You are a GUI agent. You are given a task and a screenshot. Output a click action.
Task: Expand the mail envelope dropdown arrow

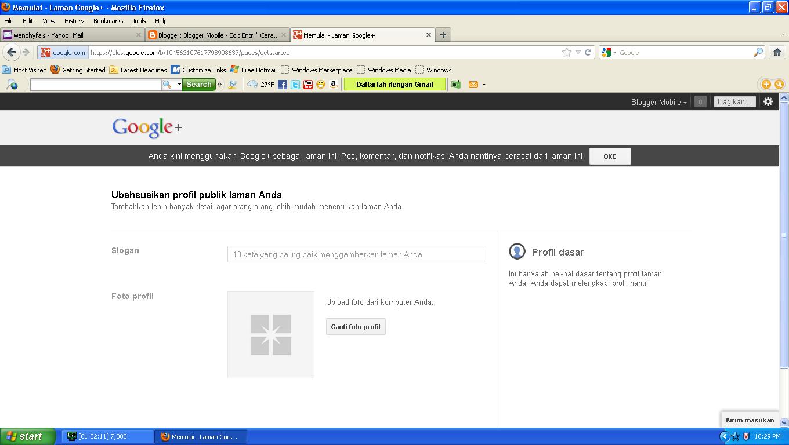[484, 85]
